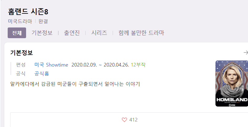Click the 미국 country link
248x127 pixels.
coord(39,65)
